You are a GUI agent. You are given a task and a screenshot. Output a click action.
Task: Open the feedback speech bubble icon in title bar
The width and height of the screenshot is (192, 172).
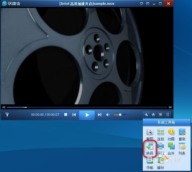pos(141,4)
